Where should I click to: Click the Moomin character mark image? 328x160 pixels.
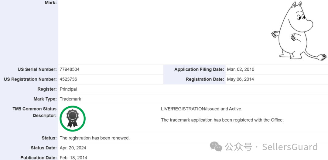pyautogui.click(x=299, y=31)
